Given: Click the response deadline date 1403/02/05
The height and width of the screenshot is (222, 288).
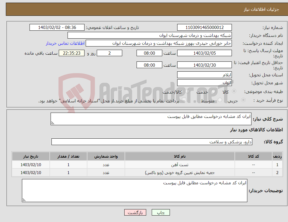Looking at the screenshot, I should pyautogui.click(x=204, y=53).
